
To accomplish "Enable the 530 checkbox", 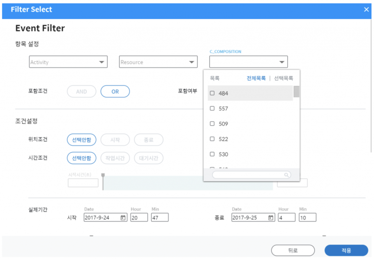I will pyautogui.click(x=212, y=155).
